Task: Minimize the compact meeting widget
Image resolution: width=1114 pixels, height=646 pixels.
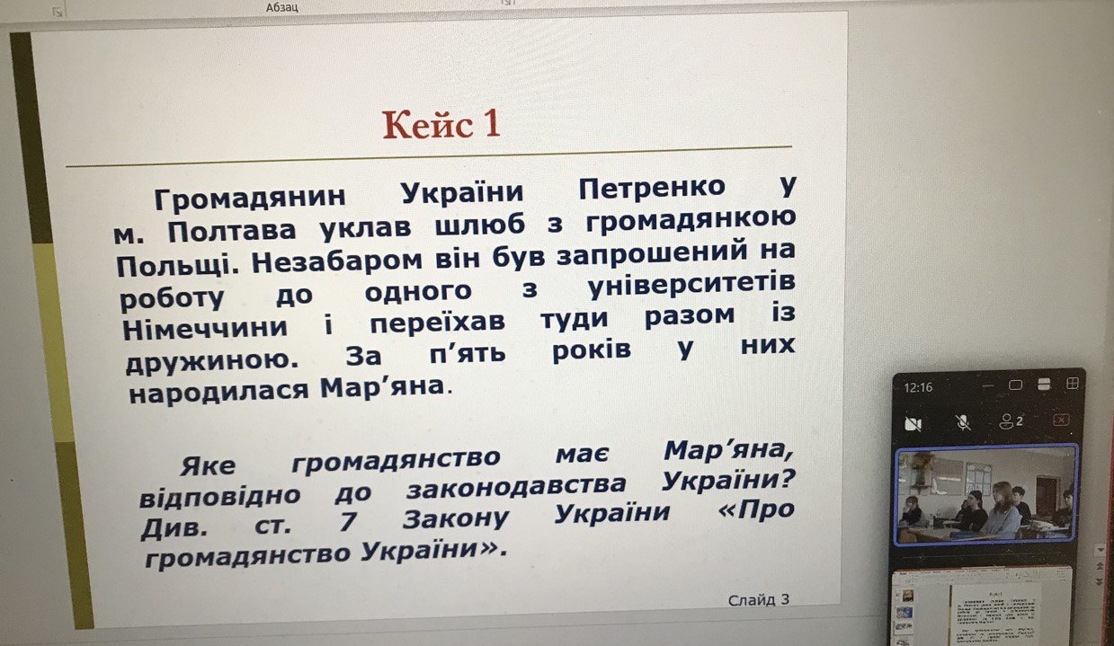Action: [x=987, y=385]
